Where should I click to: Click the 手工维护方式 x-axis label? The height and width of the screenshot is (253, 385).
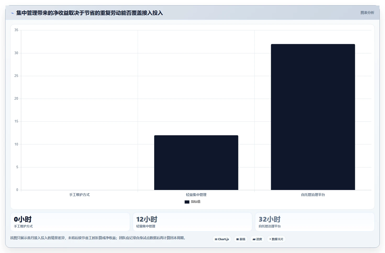pyautogui.click(x=79, y=195)
